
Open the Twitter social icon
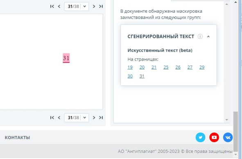(200, 137)
